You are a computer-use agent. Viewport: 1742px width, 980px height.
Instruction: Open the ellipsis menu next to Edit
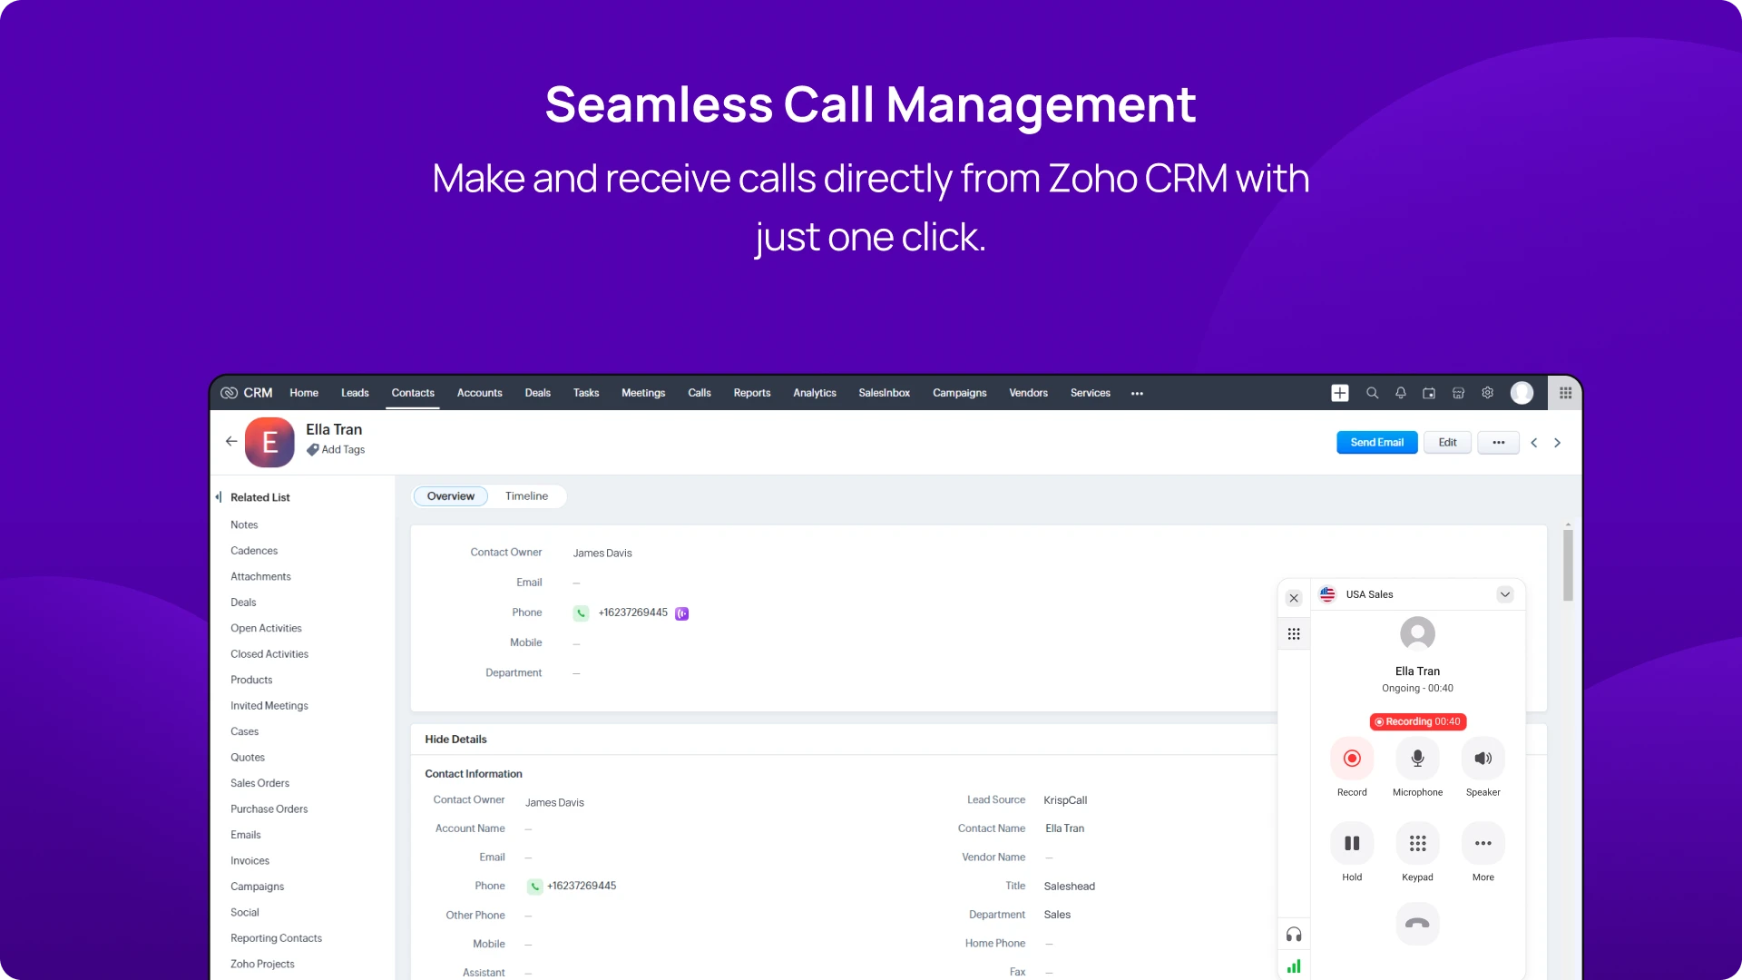pyautogui.click(x=1498, y=443)
